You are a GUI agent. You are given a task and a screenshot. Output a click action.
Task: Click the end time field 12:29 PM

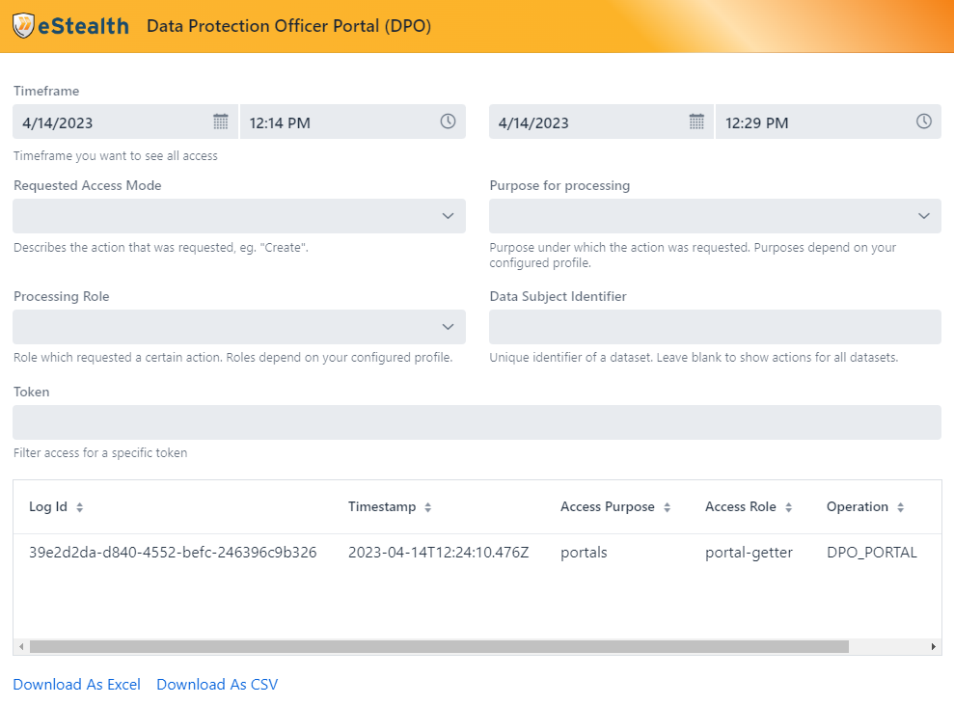tap(828, 122)
